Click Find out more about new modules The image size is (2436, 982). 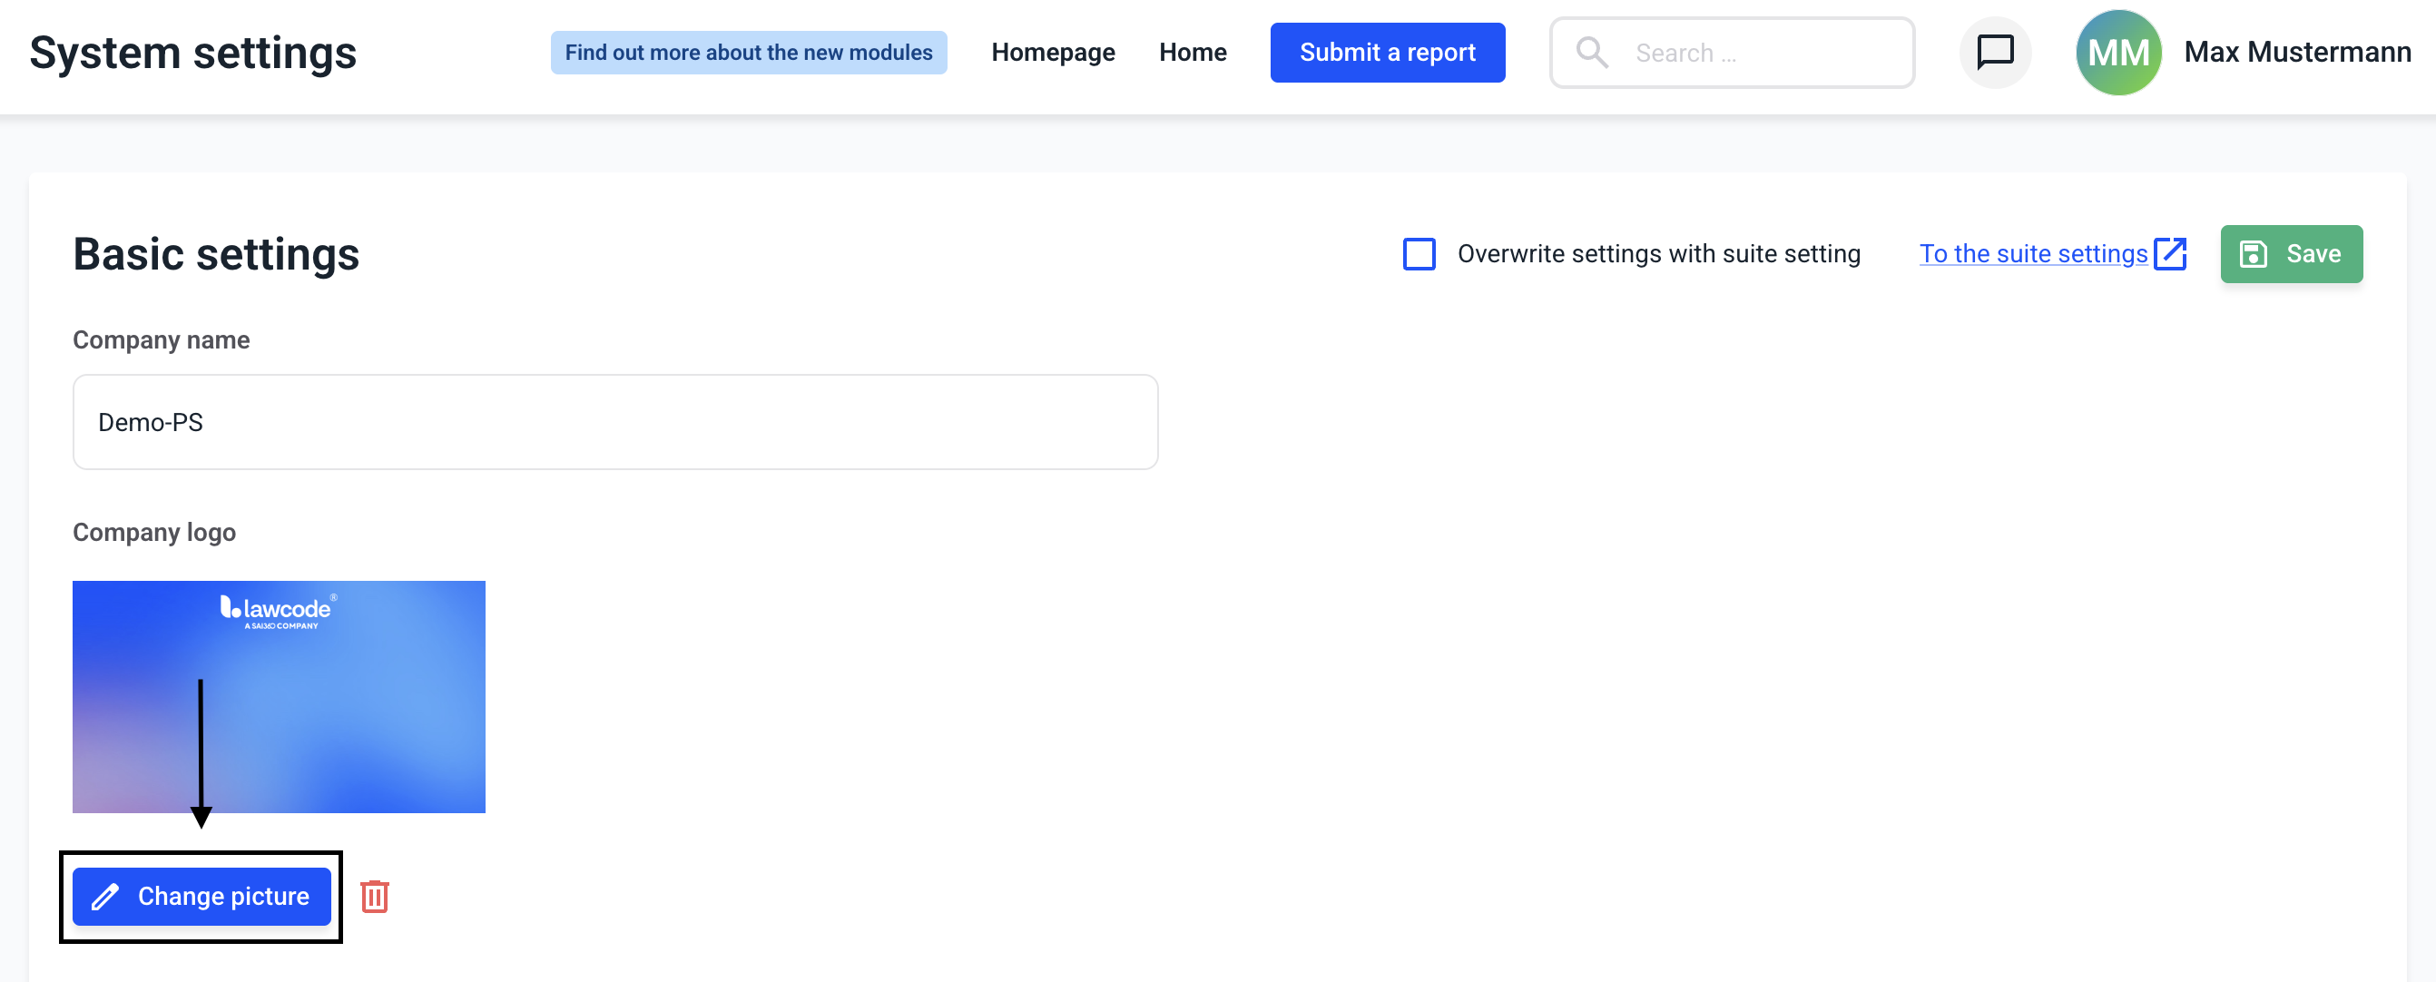[748, 52]
